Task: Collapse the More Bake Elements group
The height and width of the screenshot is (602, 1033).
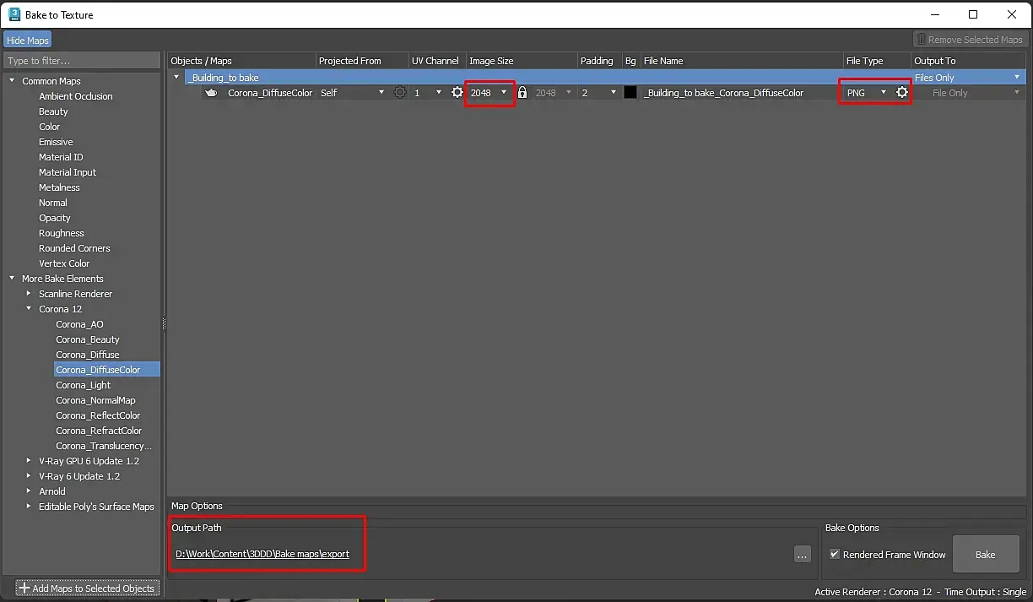Action: pyautogui.click(x=13, y=279)
